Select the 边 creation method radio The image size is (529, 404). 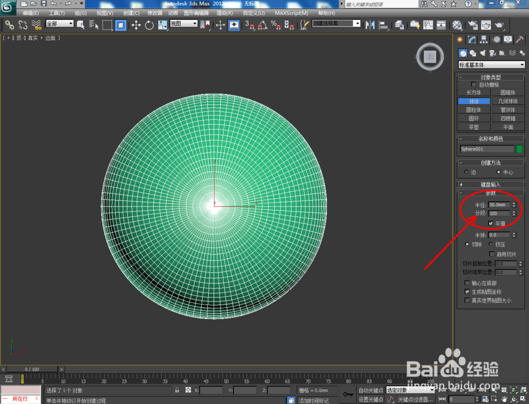pos(466,172)
